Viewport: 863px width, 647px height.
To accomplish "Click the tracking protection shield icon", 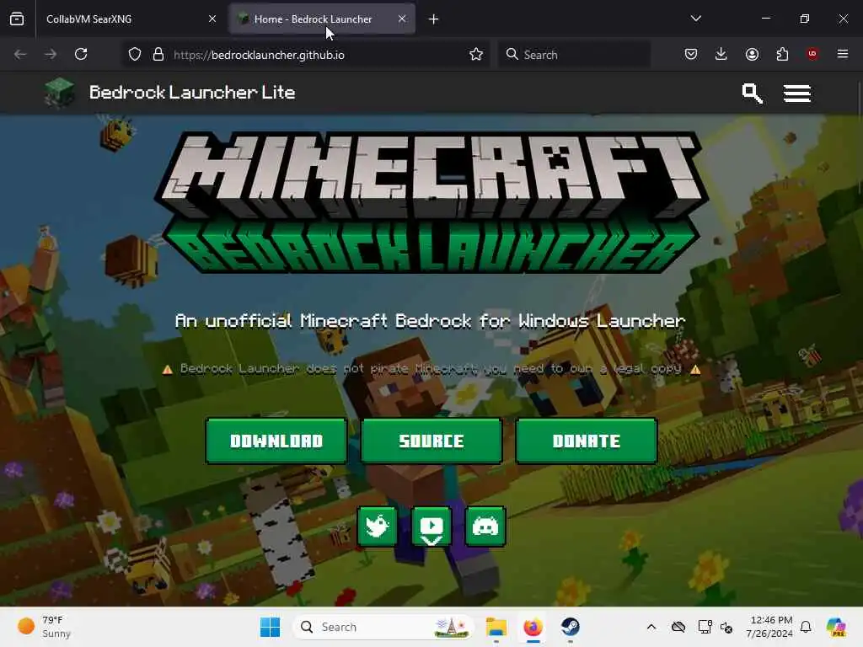I will coord(135,55).
